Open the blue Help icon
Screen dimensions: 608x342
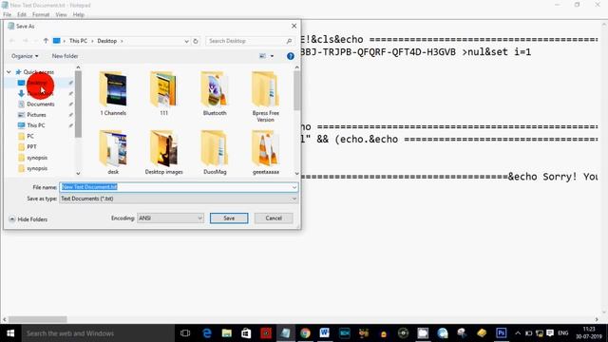click(290, 56)
